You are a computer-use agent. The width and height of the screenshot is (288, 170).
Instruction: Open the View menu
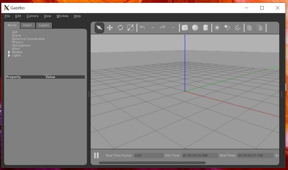point(47,16)
